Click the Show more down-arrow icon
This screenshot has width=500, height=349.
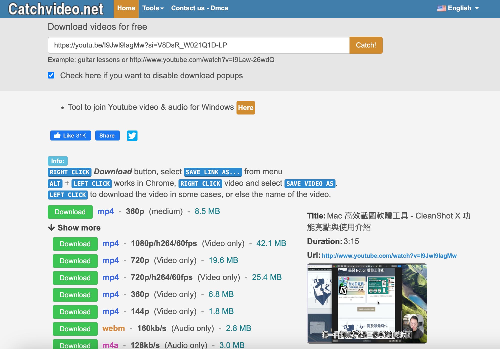click(51, 227)
